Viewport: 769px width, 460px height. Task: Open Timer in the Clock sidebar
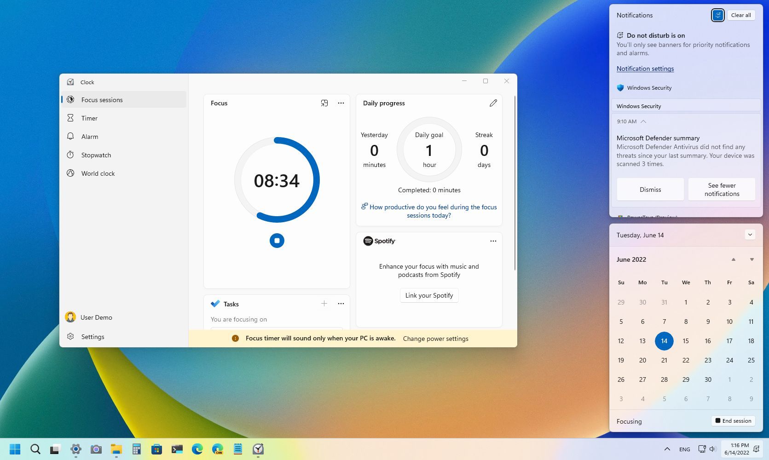[x=89, y=118]
